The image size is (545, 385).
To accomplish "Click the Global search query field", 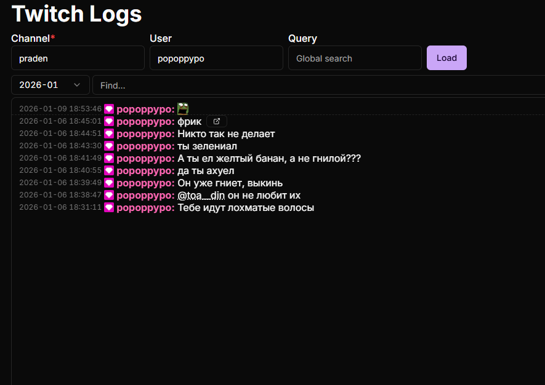I will click(x=355, y=58).
